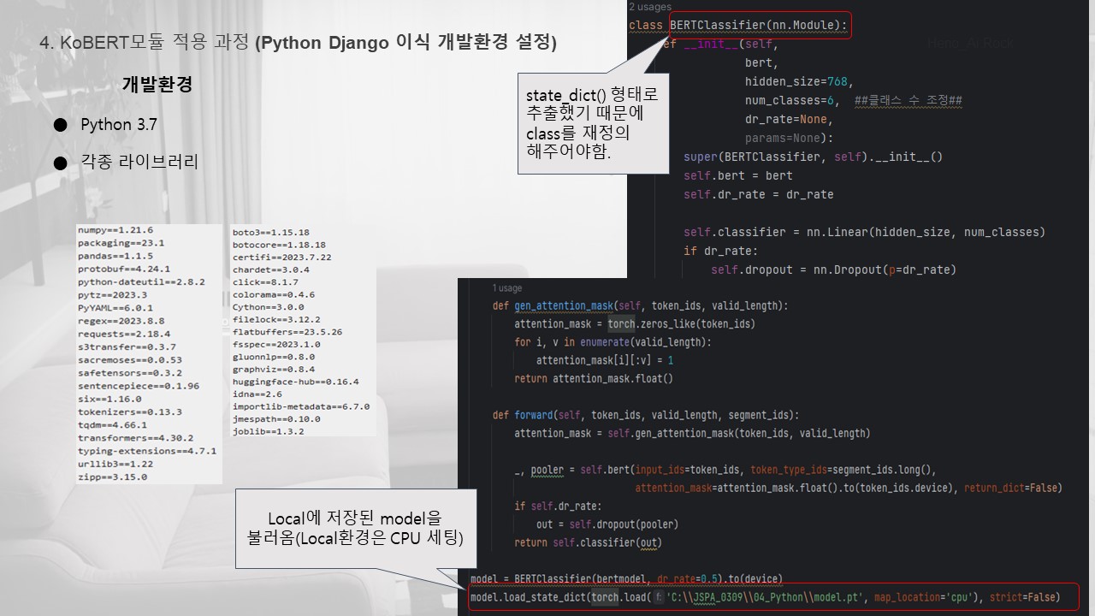Select the tokenizers==0.13.3 line
The height and width of the screenshot is (616, 1095).
(129, 412)
